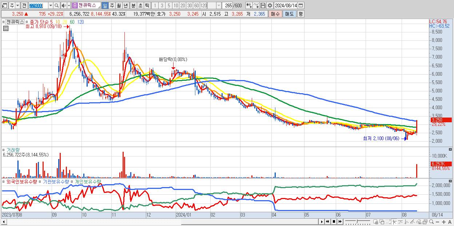Click the 매도 sell button
Viewport: 454px width, 226px height.
click(x=289, y=14)
